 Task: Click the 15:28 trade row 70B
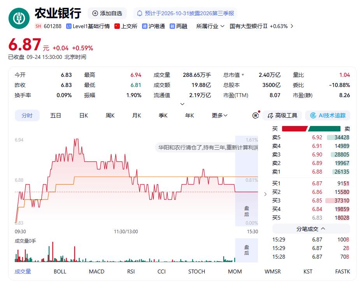tap(311, 257)
